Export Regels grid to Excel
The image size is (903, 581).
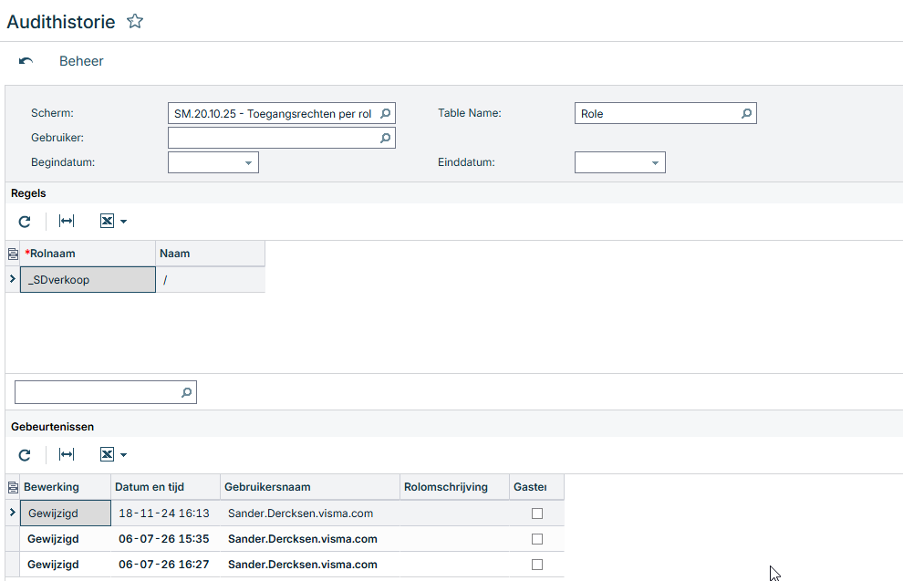click(x=107, y=221)
